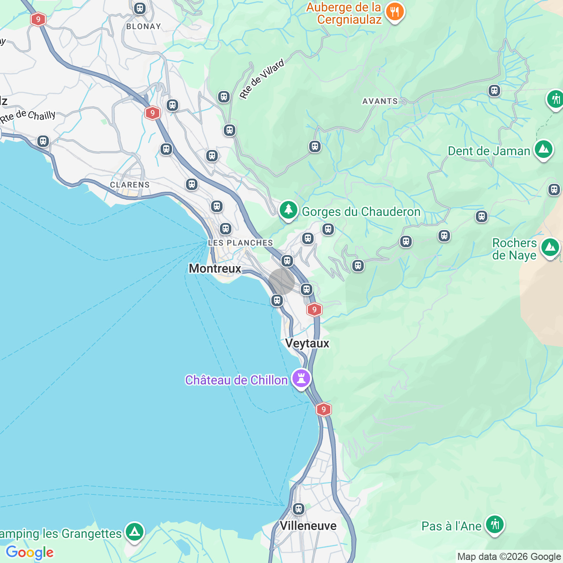
Task: Select the Veytaux town label
Action: (307, 344)
